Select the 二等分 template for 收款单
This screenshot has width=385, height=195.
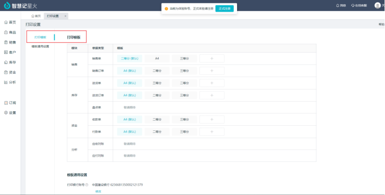coord(157,119)
